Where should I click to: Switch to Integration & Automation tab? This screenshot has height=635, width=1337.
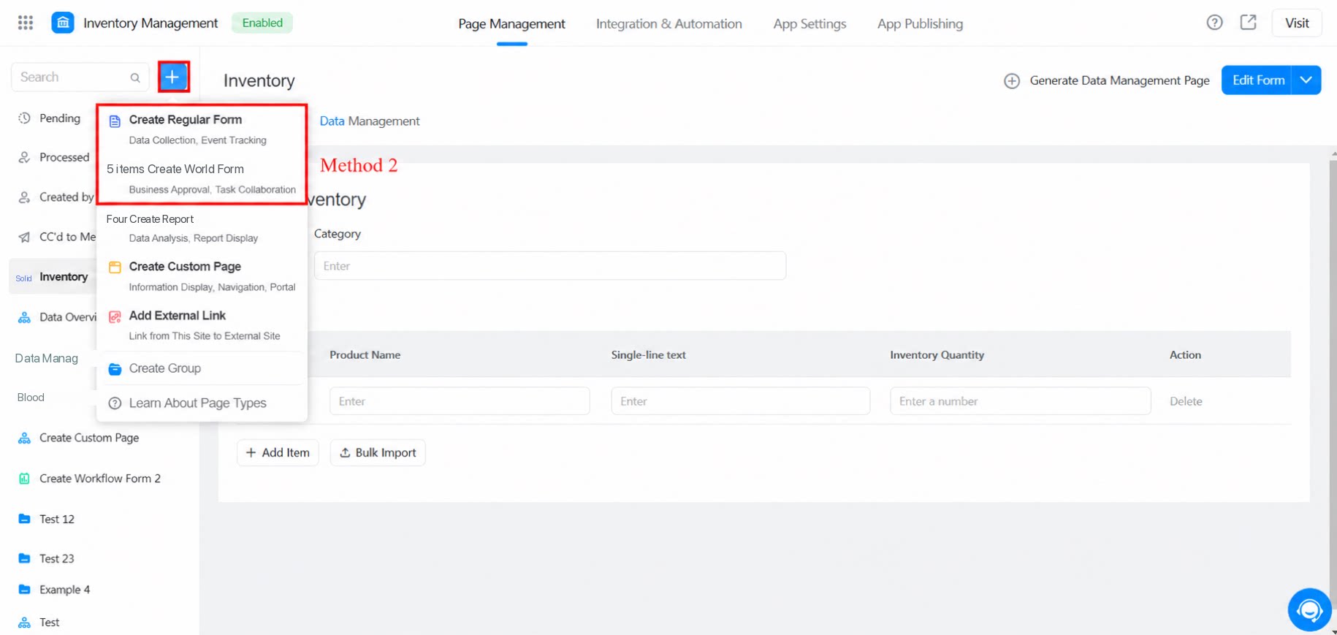click(668, 23)
